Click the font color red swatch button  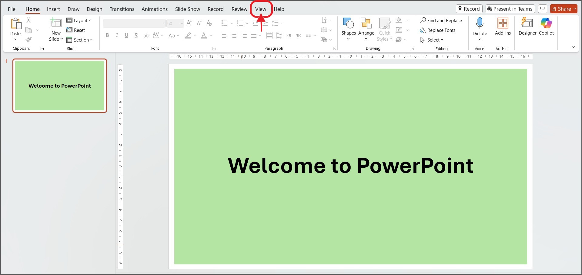point(204,35)
